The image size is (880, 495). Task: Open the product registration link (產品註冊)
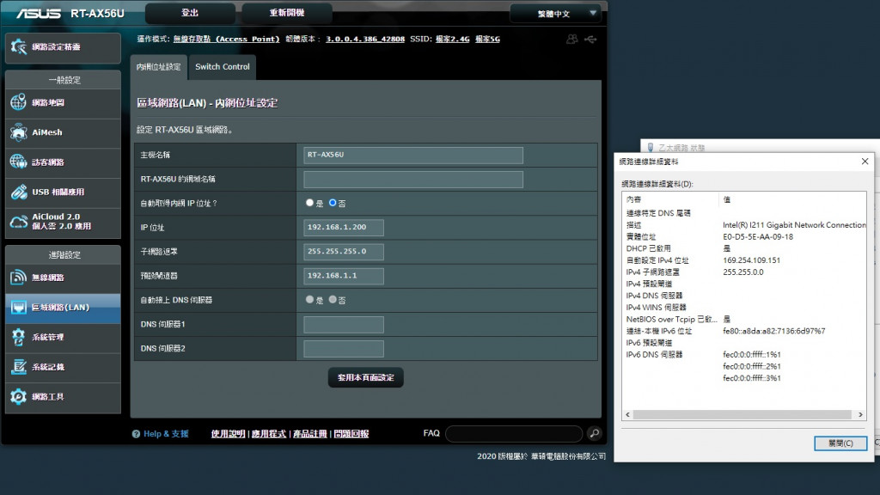[309, 434]
